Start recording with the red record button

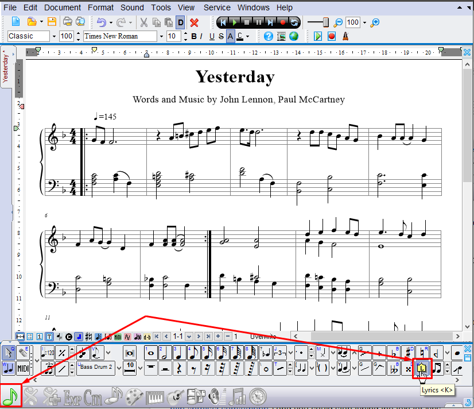[282, 22]
